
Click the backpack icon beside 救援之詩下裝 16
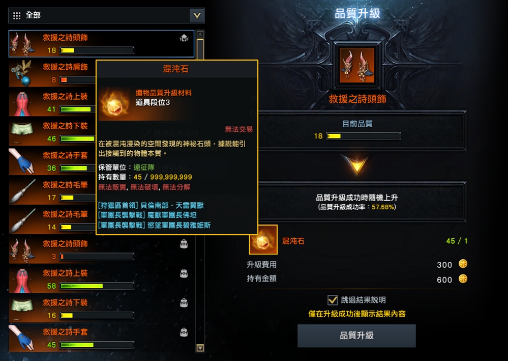pos(184,303)
